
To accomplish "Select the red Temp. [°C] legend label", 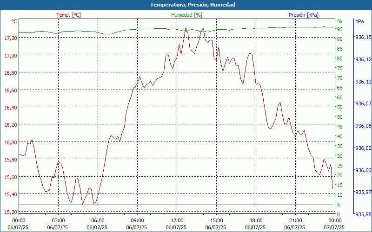I will (68, 15).
